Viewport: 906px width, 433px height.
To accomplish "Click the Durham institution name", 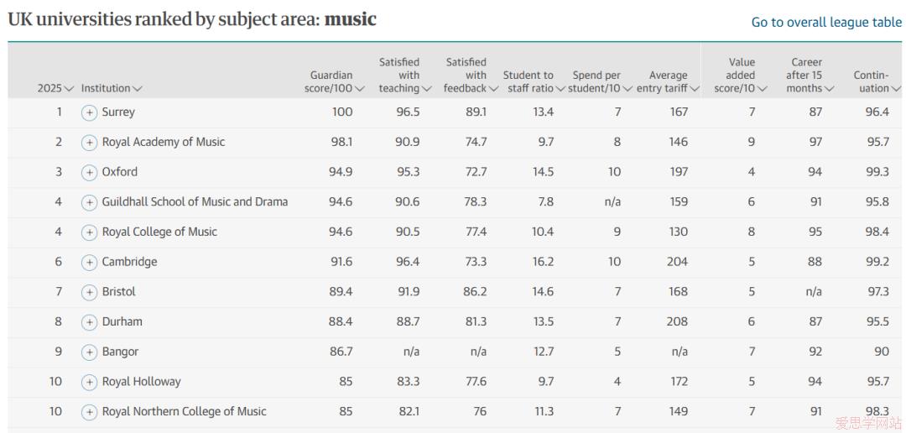I will click(122, 322).
